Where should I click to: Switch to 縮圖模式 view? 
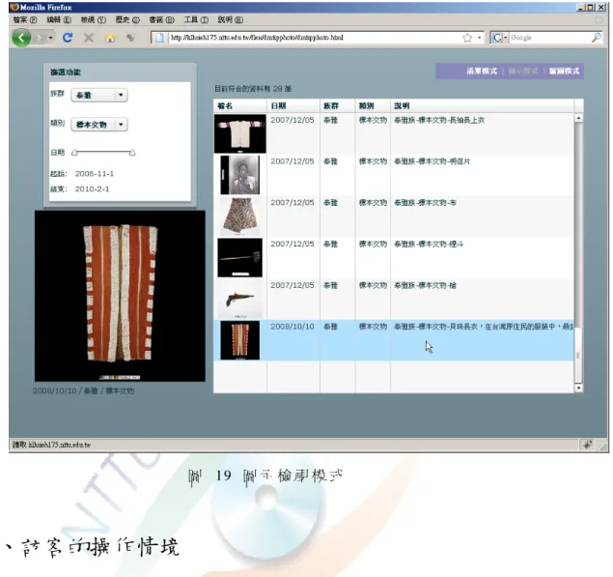tap(564, 72)
